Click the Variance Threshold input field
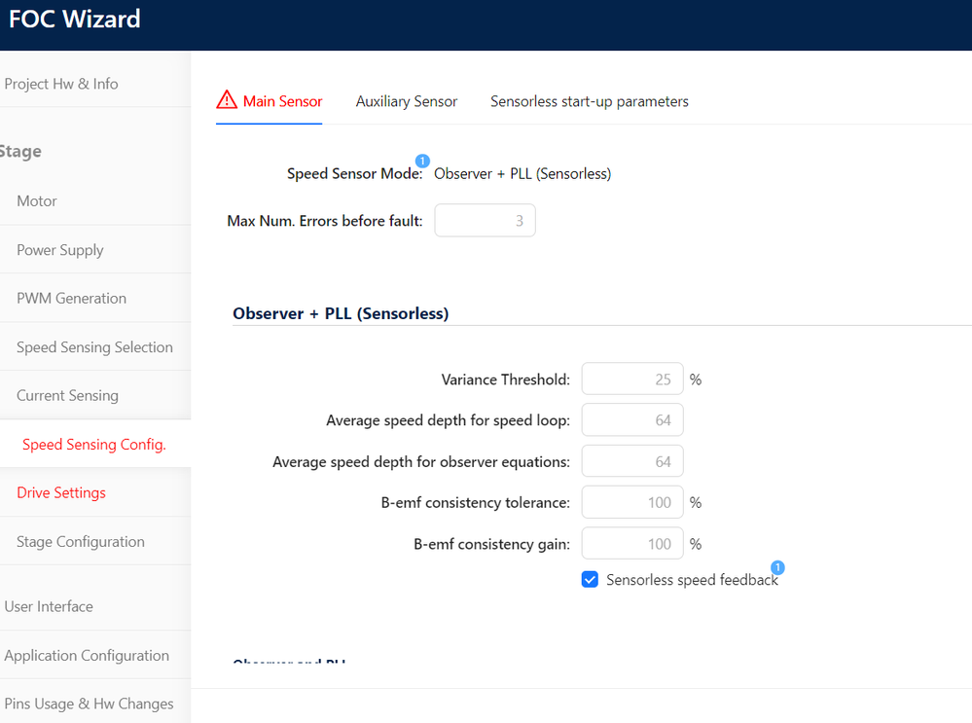972x723 pixels. pyautogui.click(x=632, y=379)
